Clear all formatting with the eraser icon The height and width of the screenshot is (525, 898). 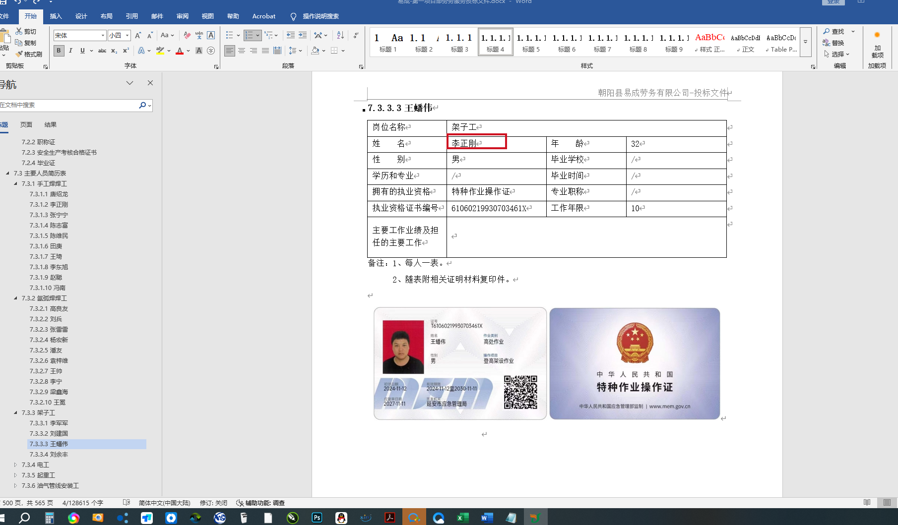(187, 35)
